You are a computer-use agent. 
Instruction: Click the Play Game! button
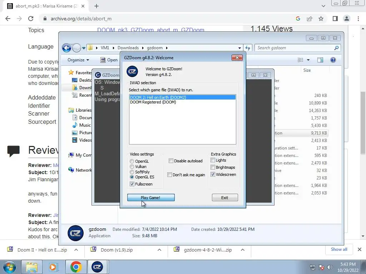click(x=151, y=198)
